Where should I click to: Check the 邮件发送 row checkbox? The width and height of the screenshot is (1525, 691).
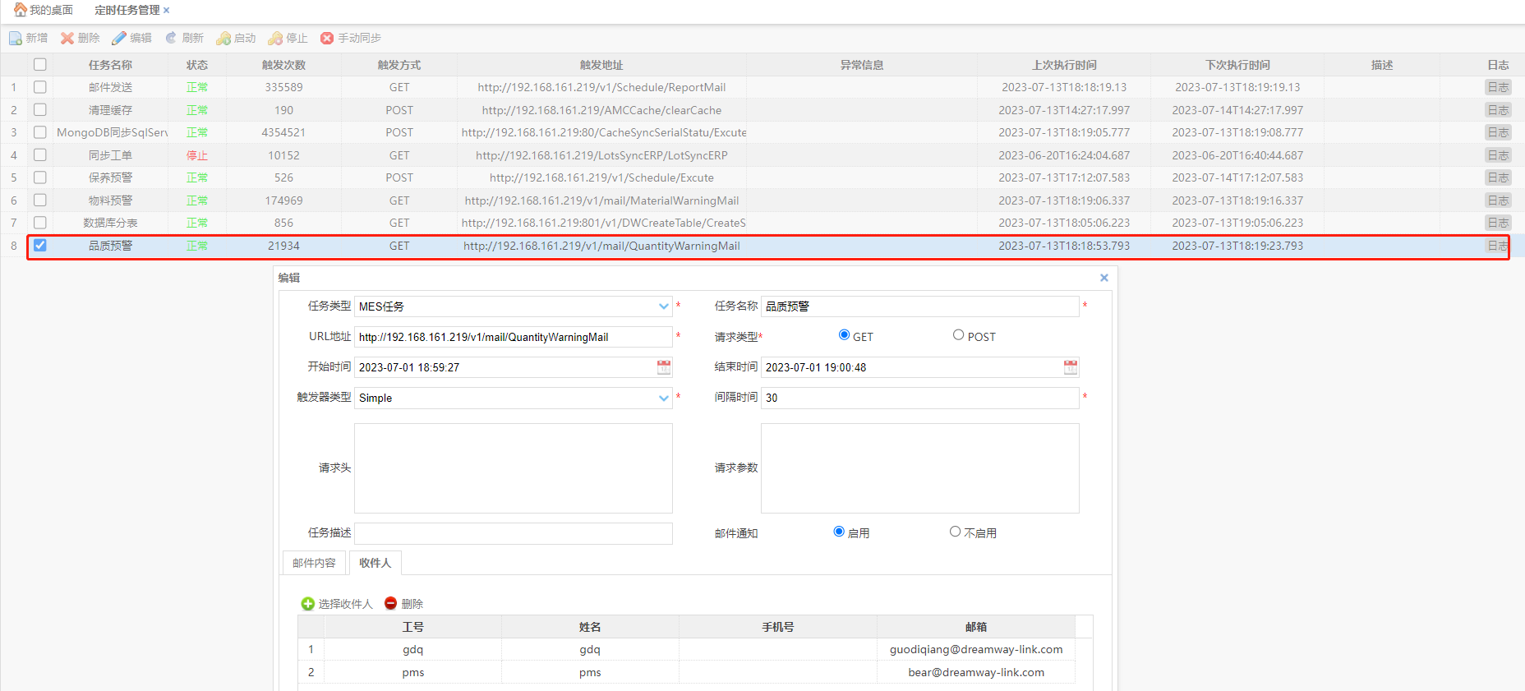[40, 87]
